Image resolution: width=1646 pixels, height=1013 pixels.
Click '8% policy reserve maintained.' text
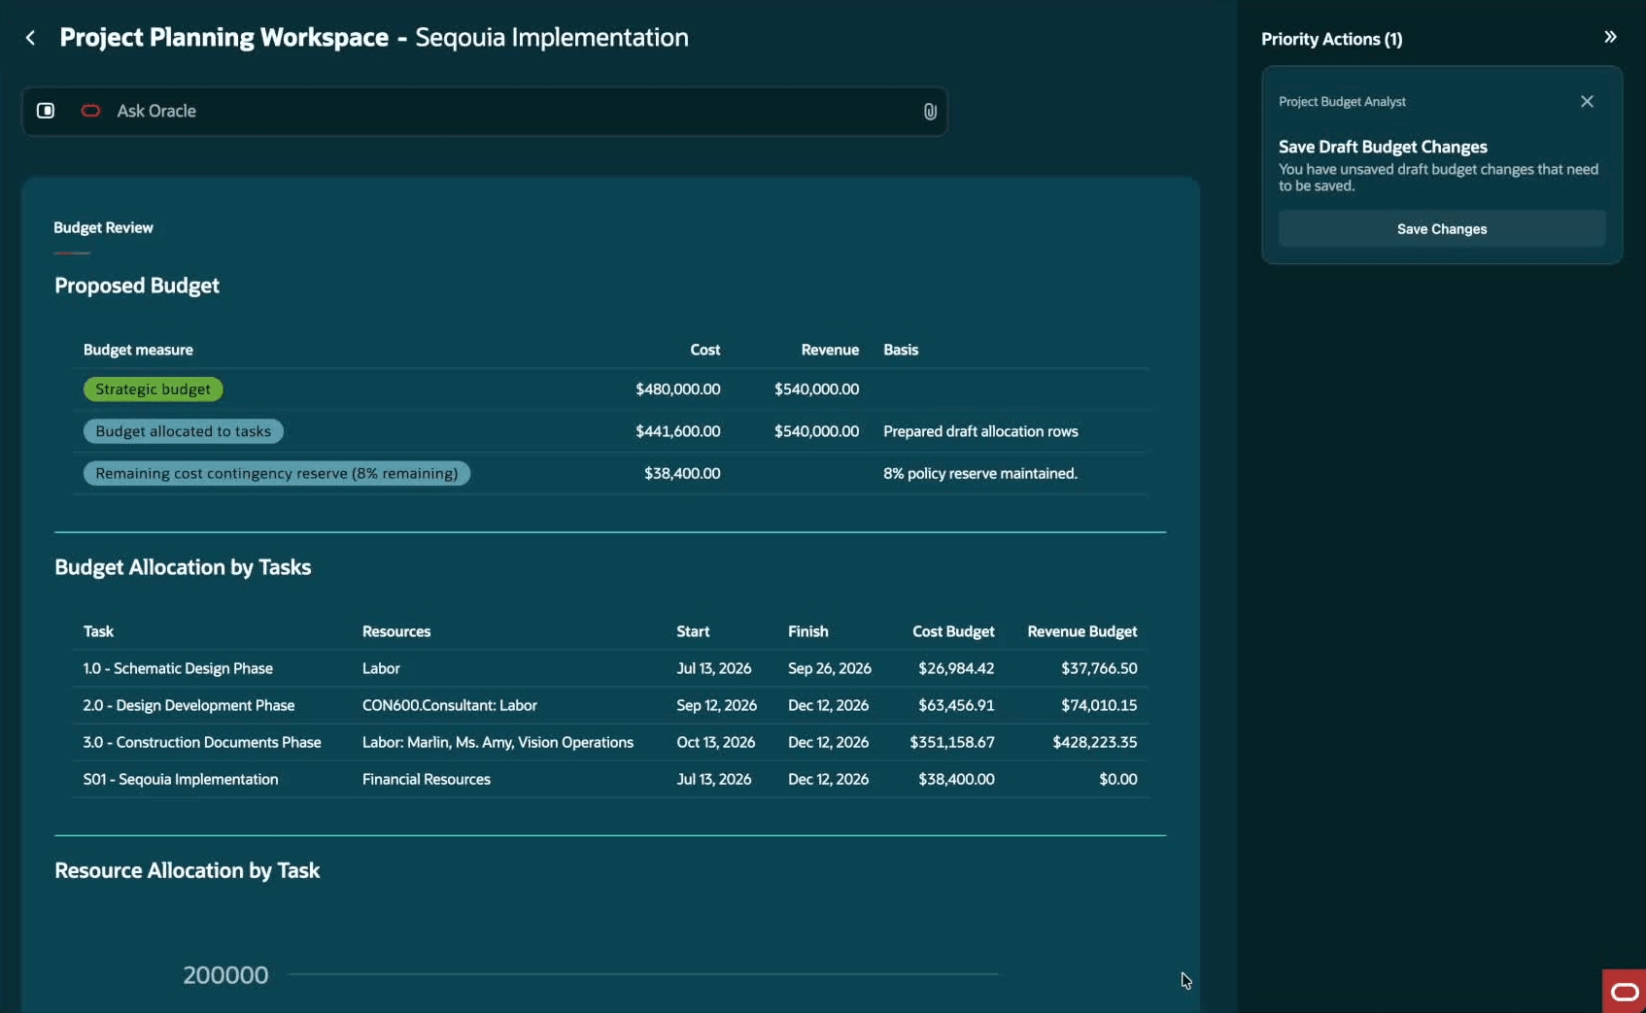coord(980,474)
